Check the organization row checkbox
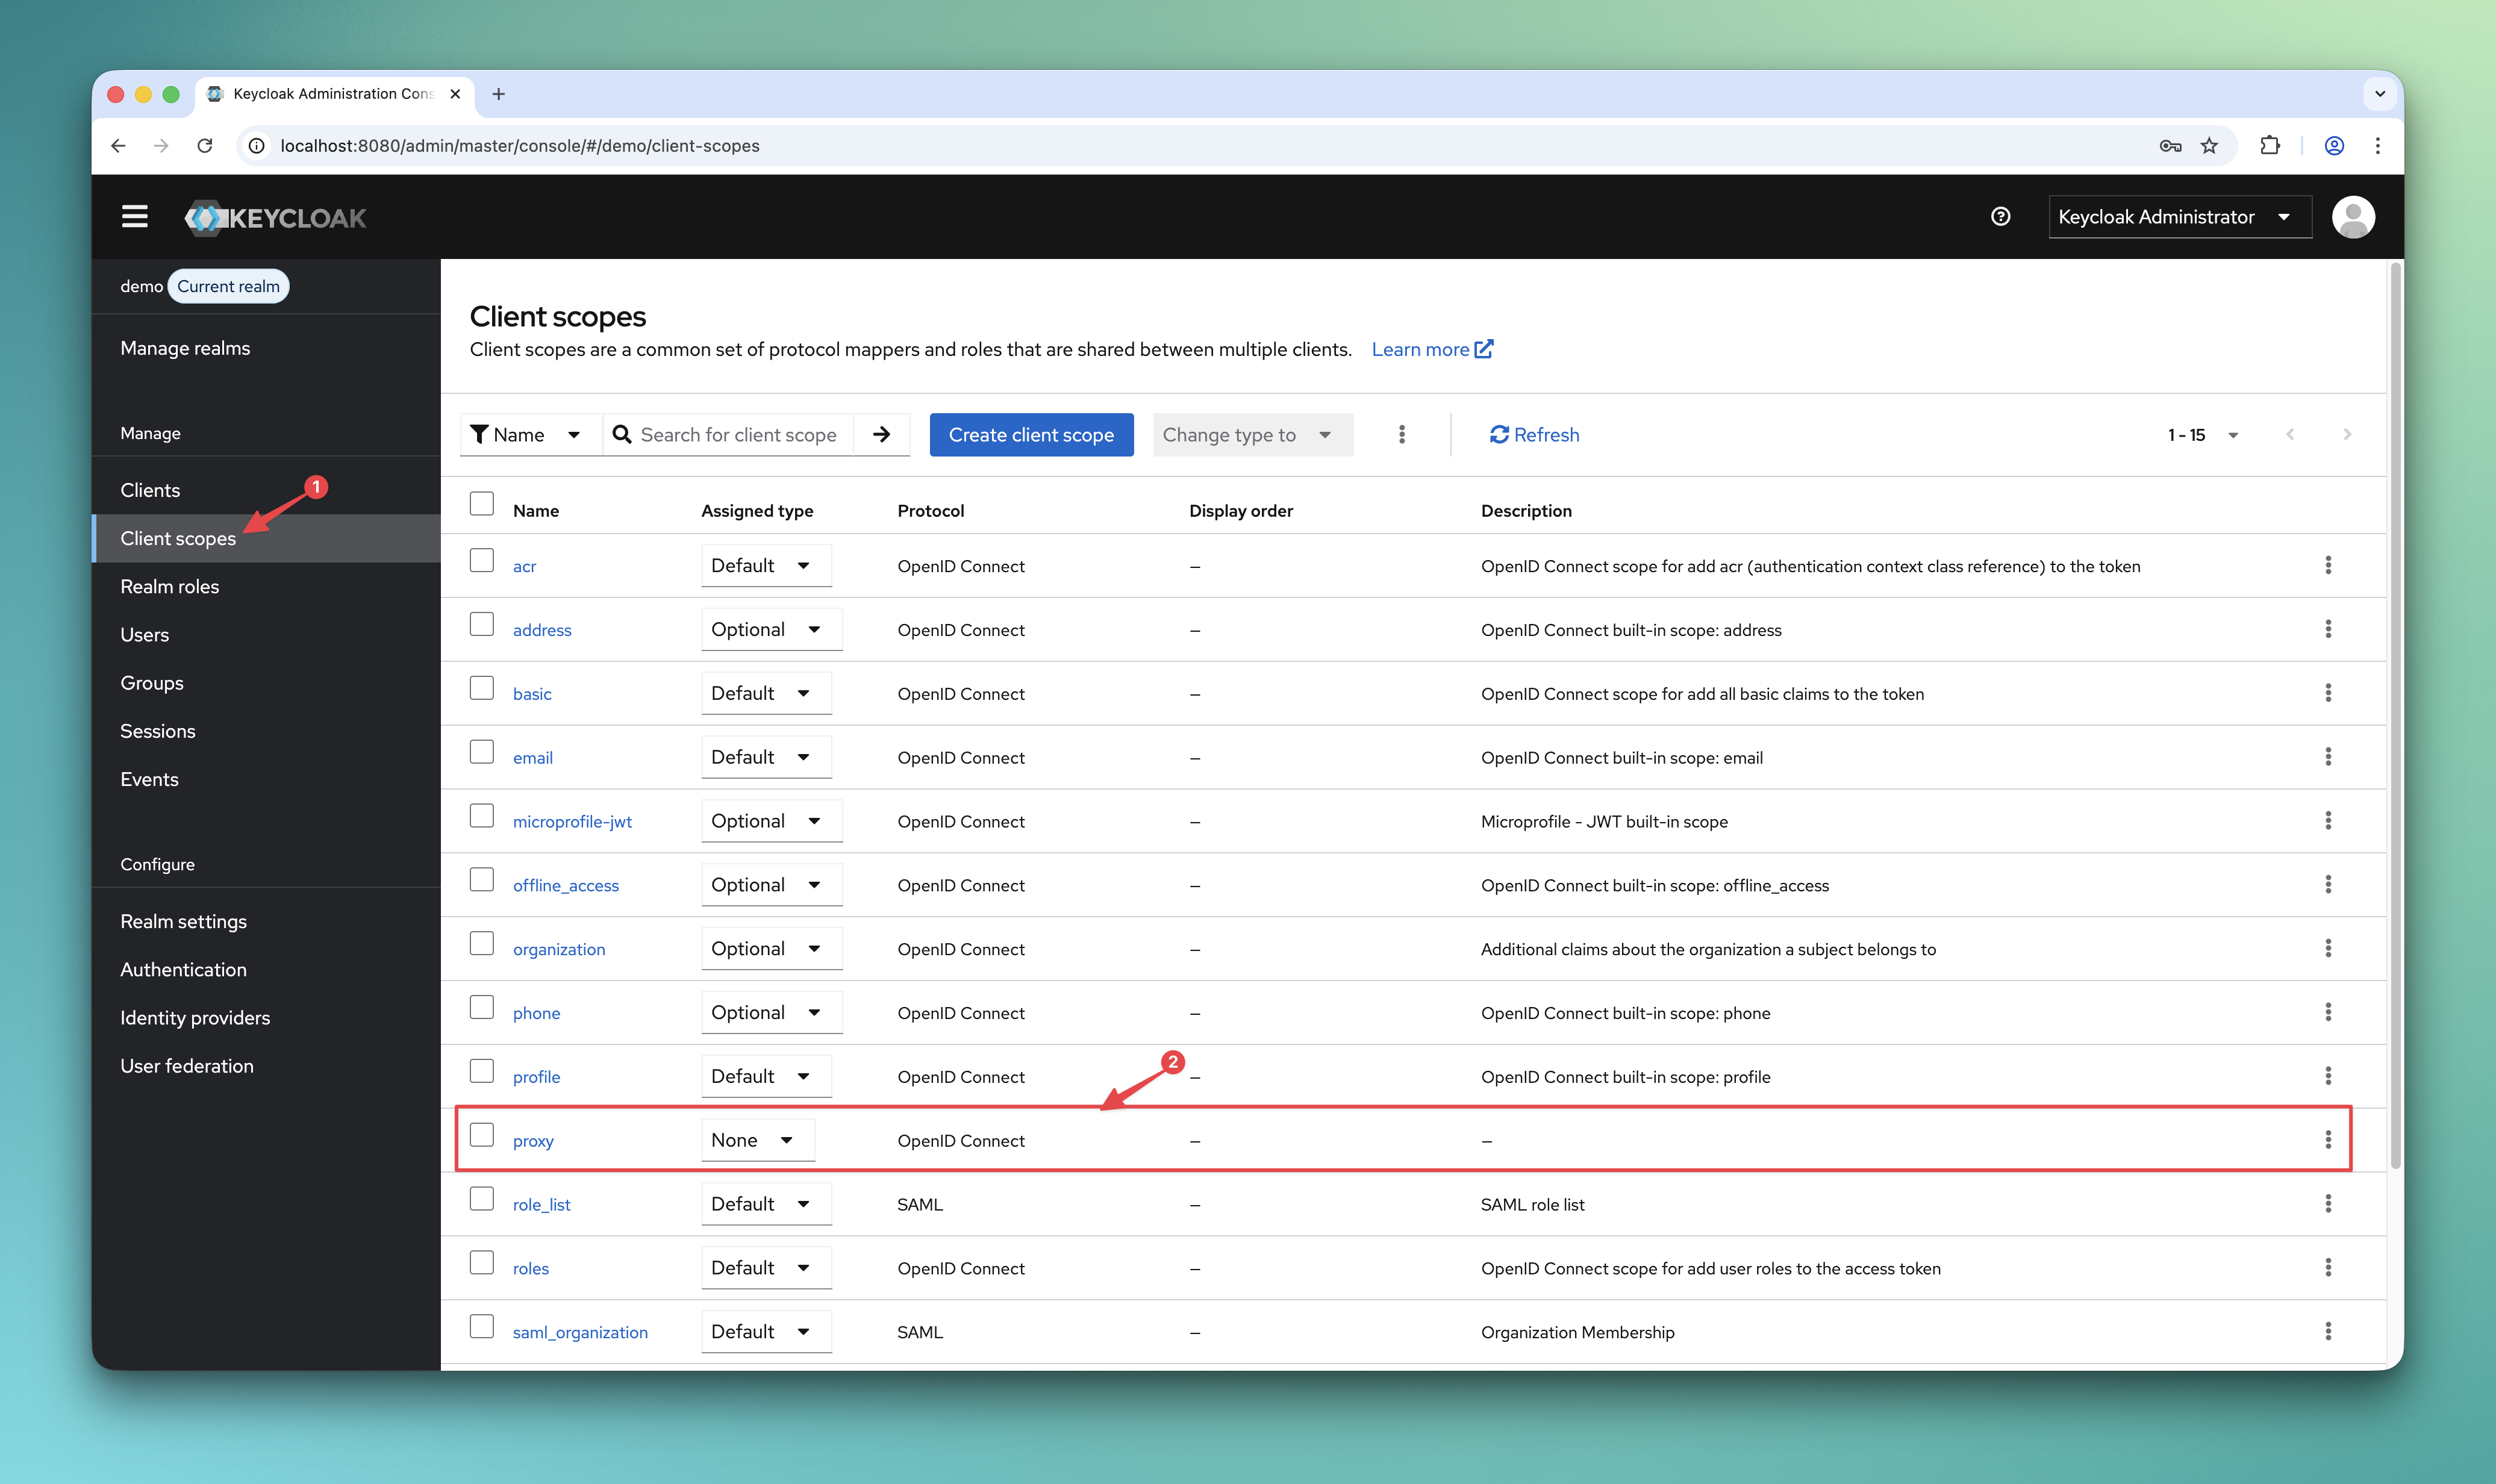 point(482,943)
